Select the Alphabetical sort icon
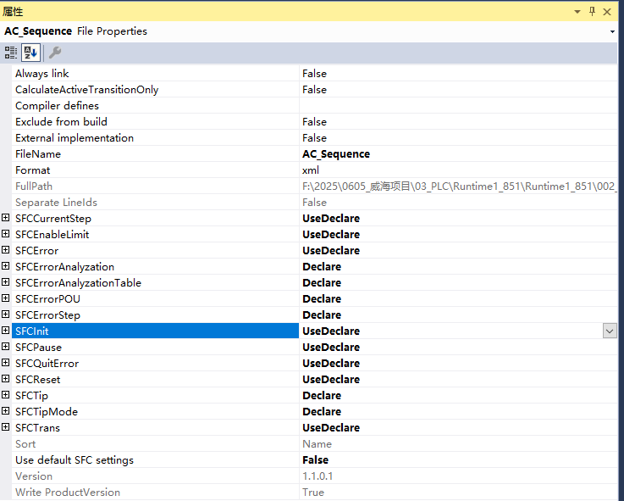This screenshot has height=501, width=624. [x=30, y=53]
